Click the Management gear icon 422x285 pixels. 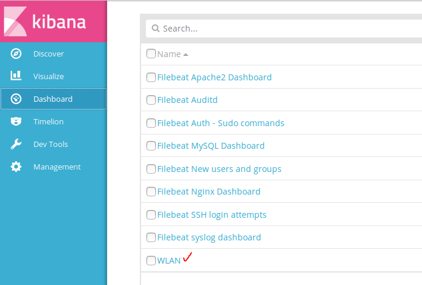pyautogui.click(x=16, y=167)
